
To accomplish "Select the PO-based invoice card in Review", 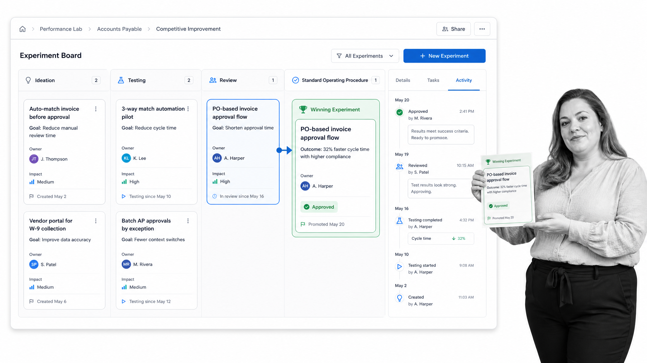I will coord(243,152).
